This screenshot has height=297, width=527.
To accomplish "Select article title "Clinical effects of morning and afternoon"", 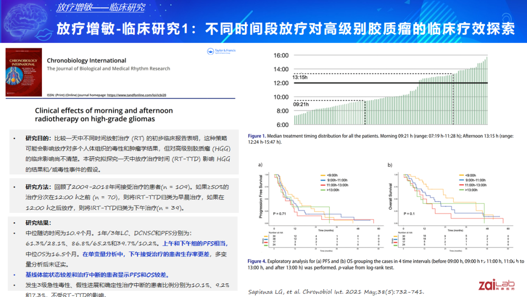I will tap(104, 110).
